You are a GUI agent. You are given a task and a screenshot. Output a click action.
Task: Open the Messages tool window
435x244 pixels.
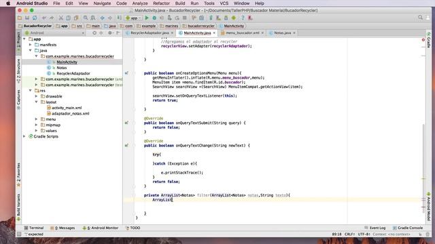click(x=63, y=228)
